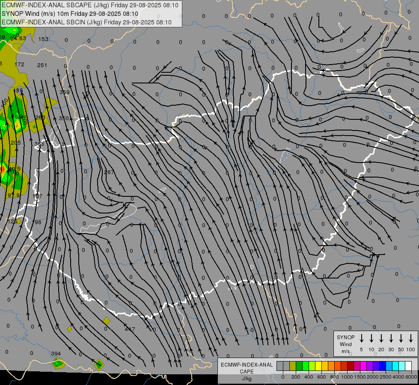Screen dimensions: 419x385
Task: Click the '1000' tick label on CAPE scale
Action: 347,377
